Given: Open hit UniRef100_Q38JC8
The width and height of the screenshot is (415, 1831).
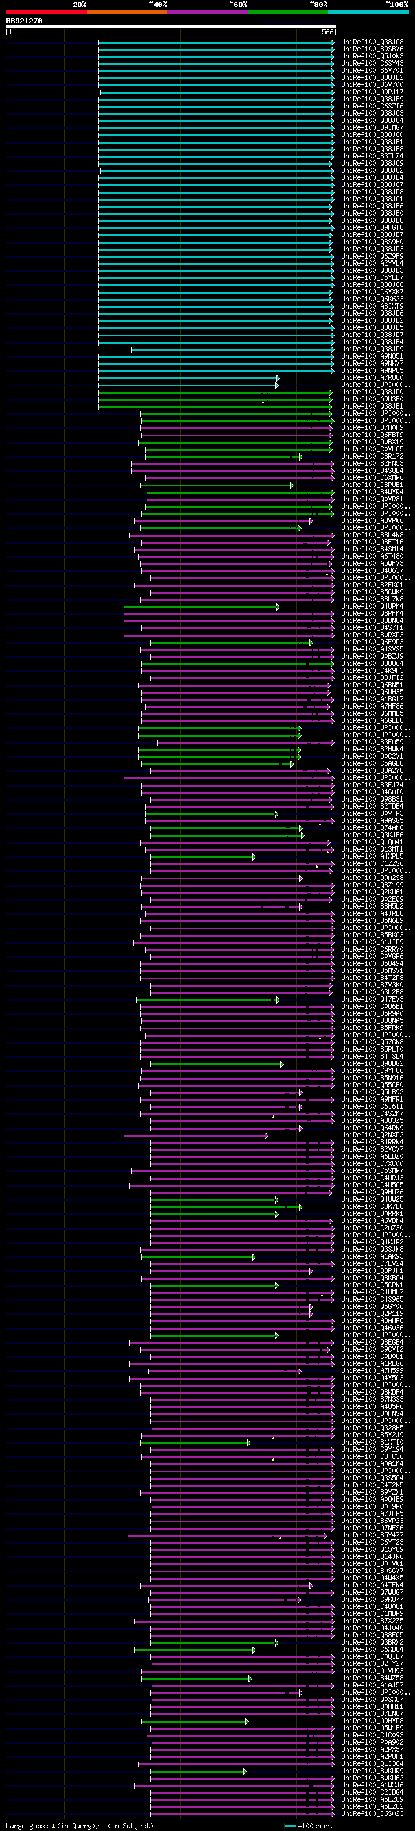Looking at the screenshot, I should tap(372, 42).
